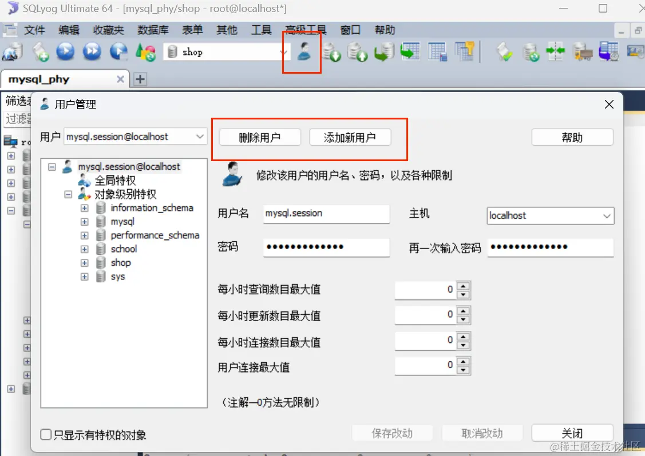Open the 主机 localhost dropdown
645x456 pixels.
607,215
